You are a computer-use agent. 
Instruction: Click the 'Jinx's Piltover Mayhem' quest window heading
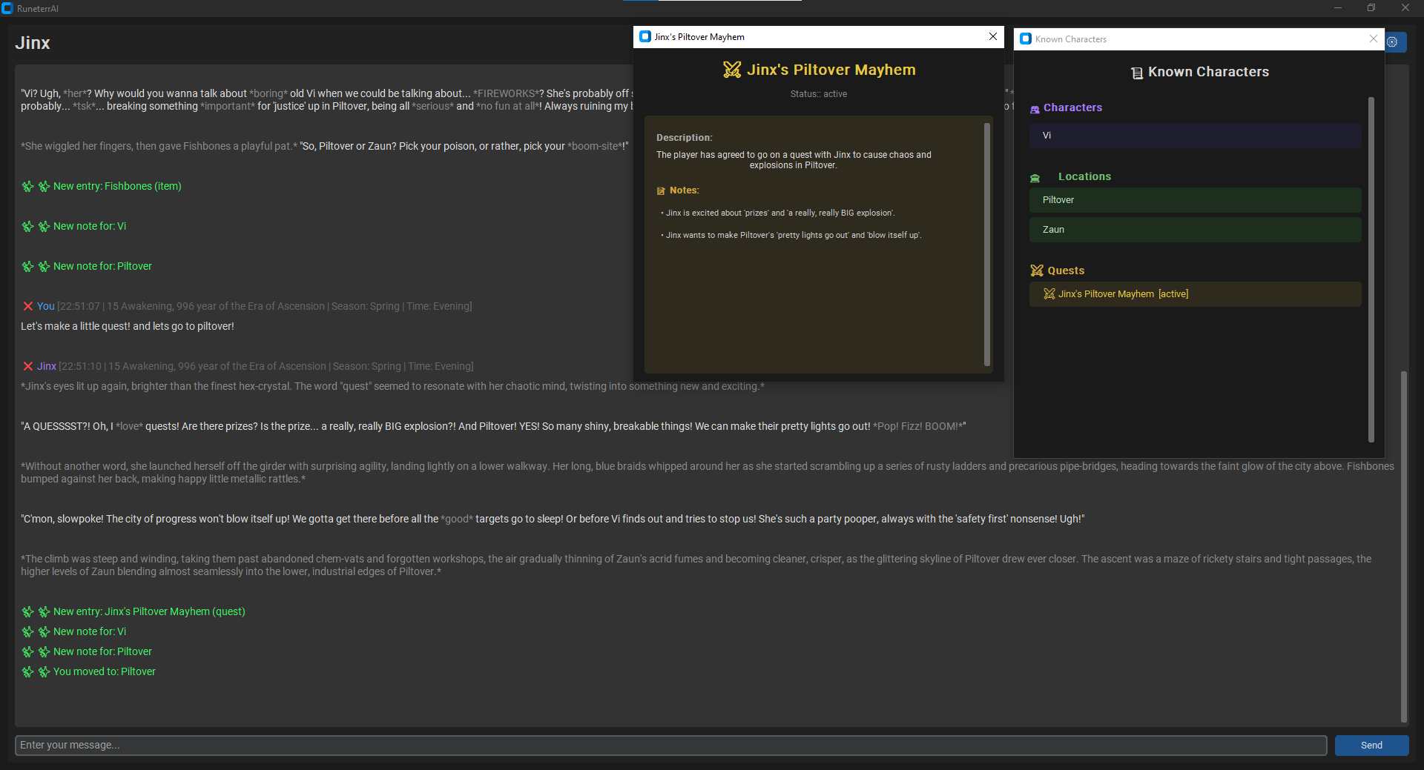[x=831, y=70]
